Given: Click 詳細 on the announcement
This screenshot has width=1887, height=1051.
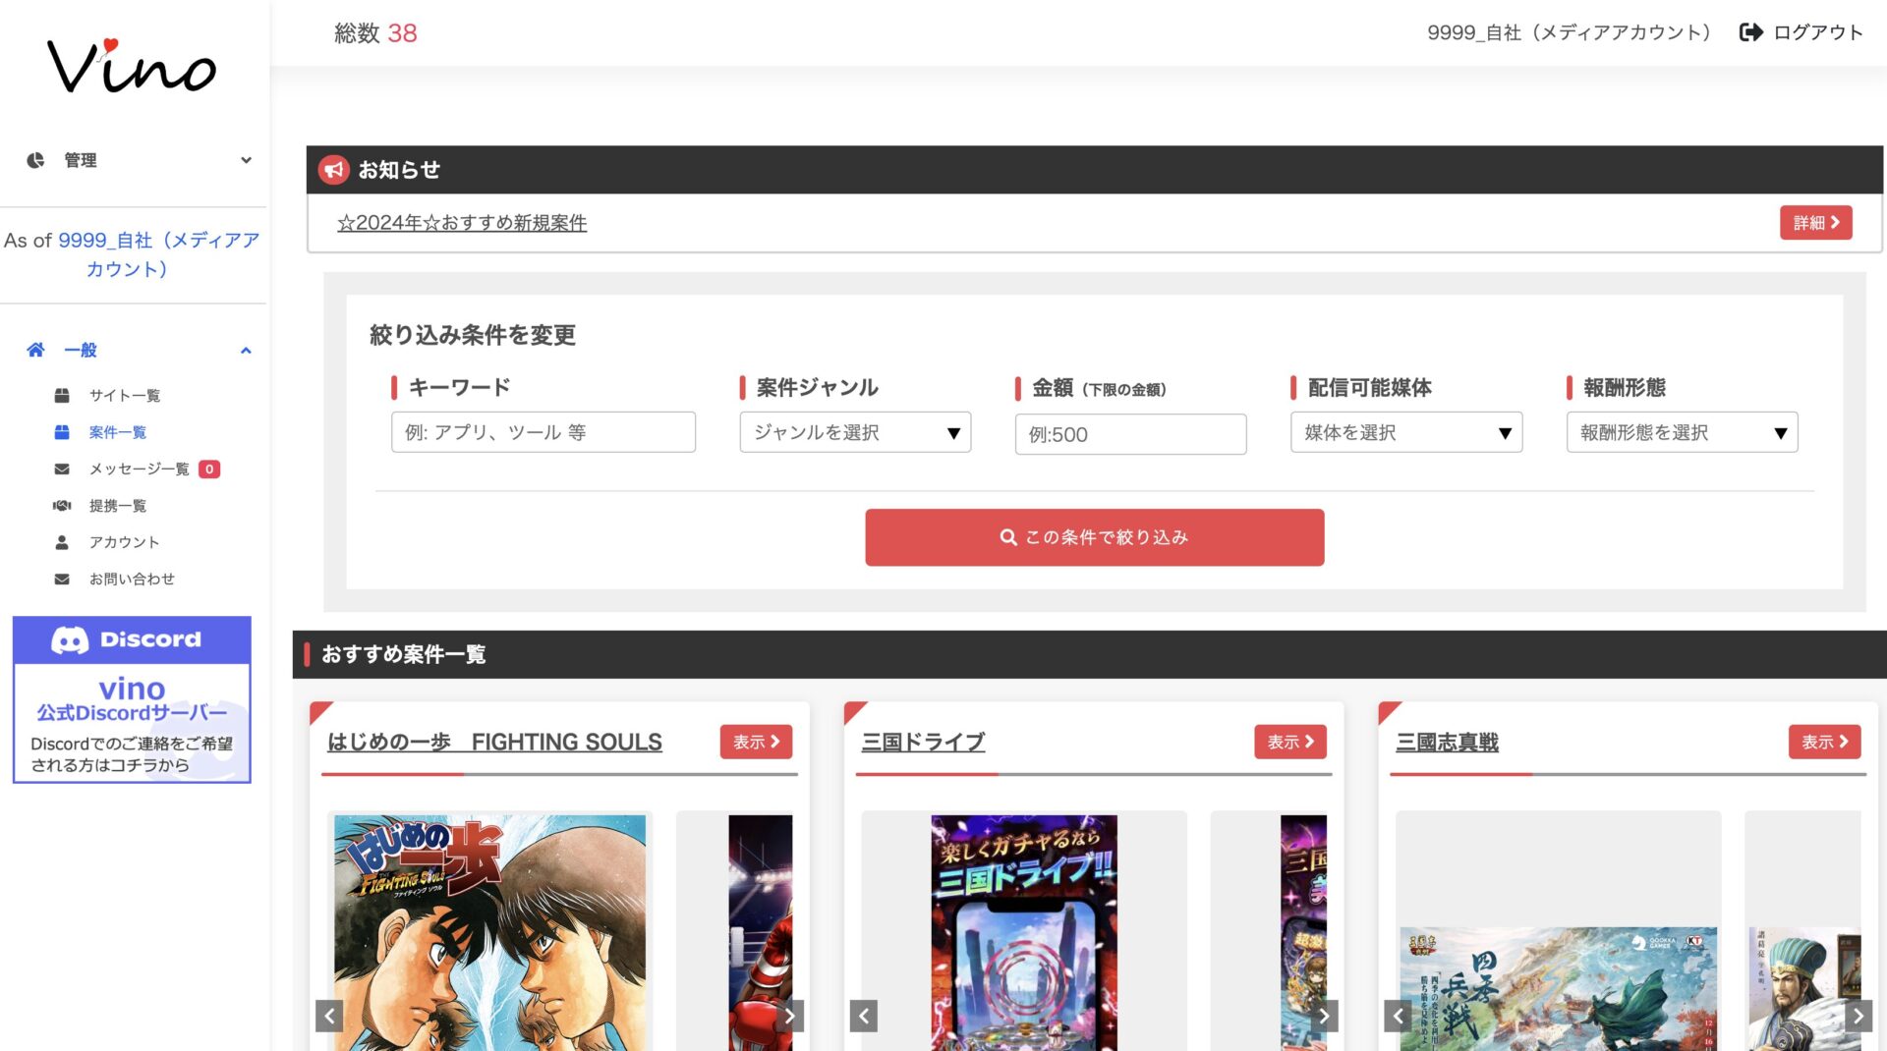Looking at the screenshot, I should pos(1815,223).
